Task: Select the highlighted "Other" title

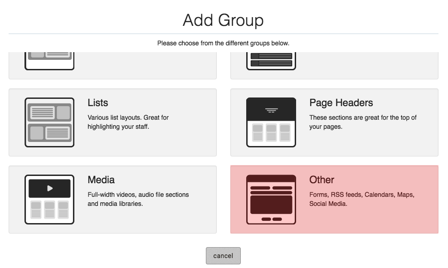Action: pos(321,180)
